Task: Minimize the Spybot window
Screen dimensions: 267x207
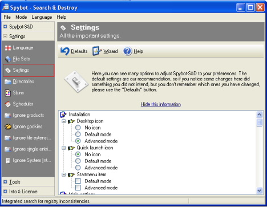Action: click(x=241, y=8)
